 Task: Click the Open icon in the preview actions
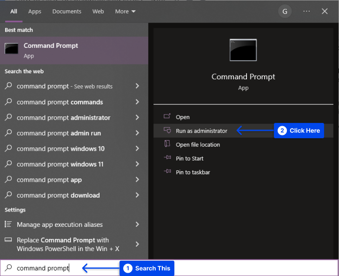tap(167, 116)
